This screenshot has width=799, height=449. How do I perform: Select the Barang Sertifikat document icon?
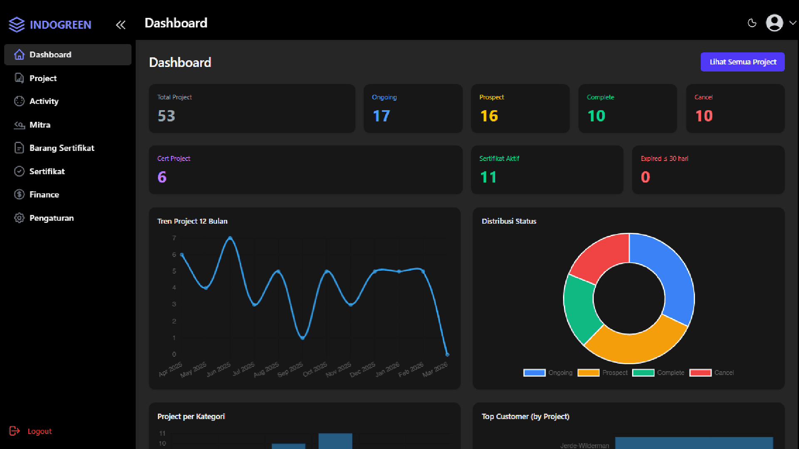19,148
